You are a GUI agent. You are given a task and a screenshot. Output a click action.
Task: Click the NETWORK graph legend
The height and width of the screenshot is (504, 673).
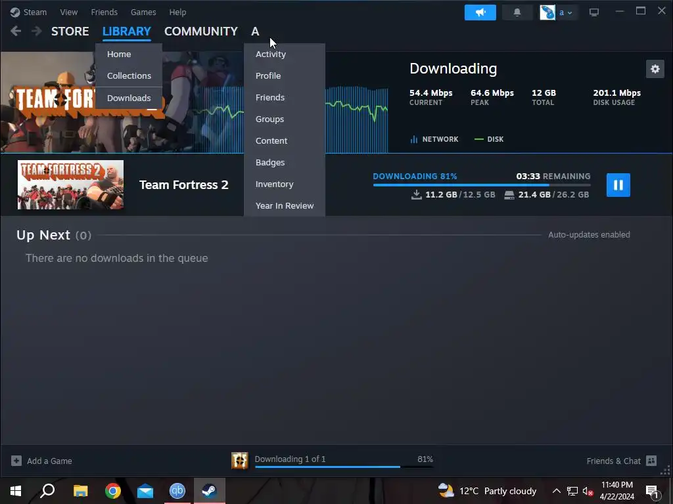click(x=434, y=139)
